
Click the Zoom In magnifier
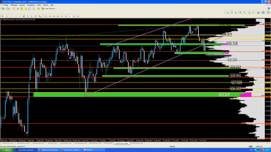click(240, 12)
